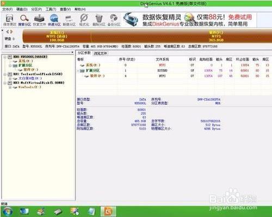This screenshot has height=217, width=272.
Task: Expand 大白菜U盘 node in the tree
Action: 10,78
